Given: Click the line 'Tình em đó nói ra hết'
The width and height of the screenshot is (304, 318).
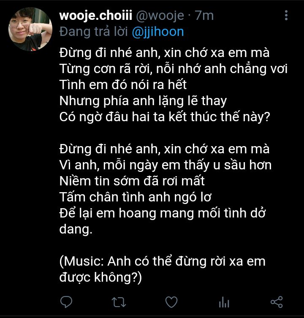Looking at the screenshot, I should pos(123,84).
